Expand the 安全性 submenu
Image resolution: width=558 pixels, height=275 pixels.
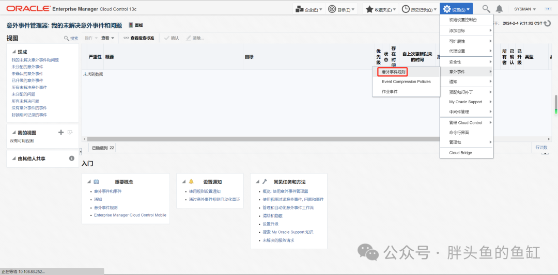tap(467, 62)
